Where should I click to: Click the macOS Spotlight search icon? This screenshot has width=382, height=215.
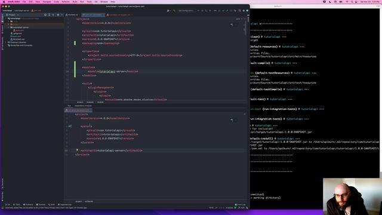click(352, 2)
